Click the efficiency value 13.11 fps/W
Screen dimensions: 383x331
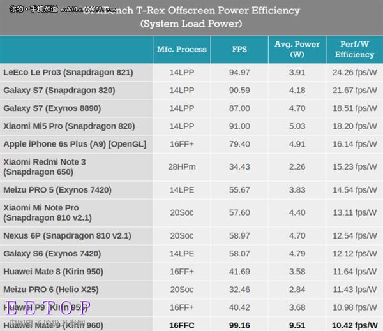pos(355,212)
